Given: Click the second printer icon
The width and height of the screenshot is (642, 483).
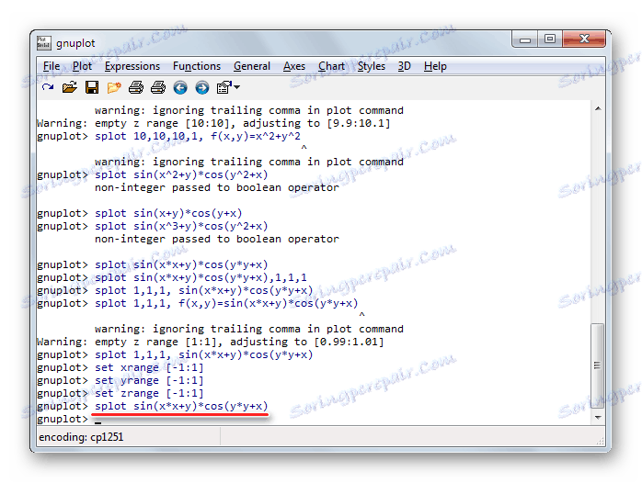Looking at the screenshot, I should coord(158,87).
